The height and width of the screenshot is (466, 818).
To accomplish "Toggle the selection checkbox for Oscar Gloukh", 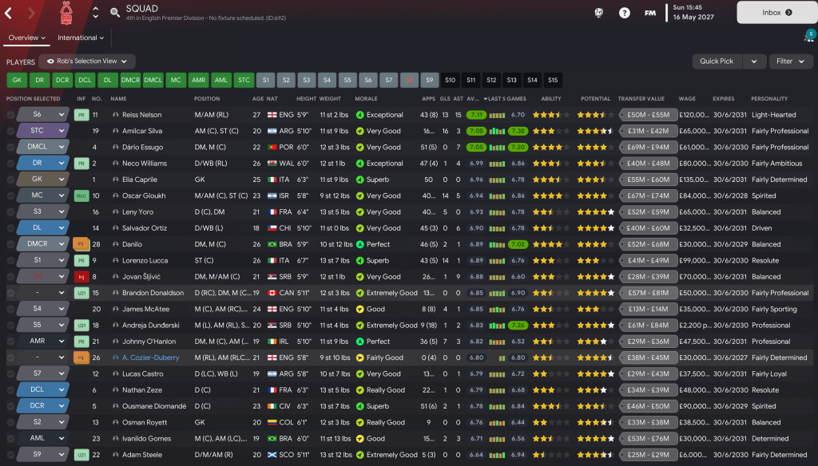I will [10, 195].
